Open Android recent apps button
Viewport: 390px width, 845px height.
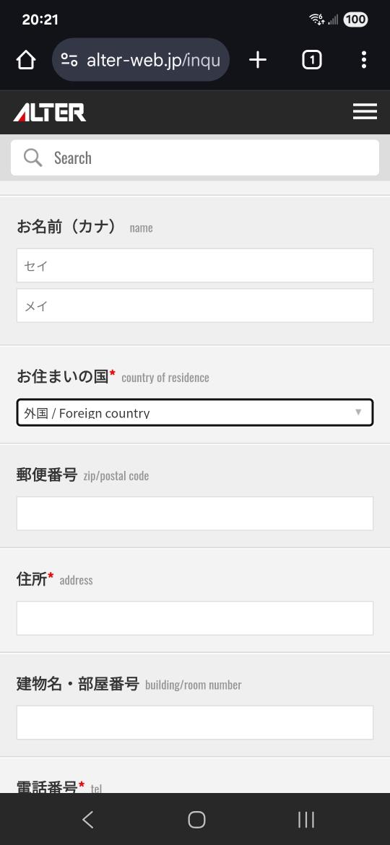point(306,820)
